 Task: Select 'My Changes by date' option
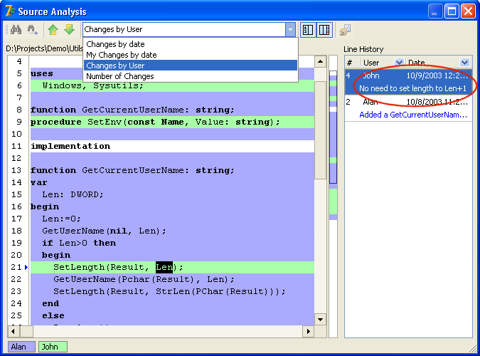[x=121, y=55]
